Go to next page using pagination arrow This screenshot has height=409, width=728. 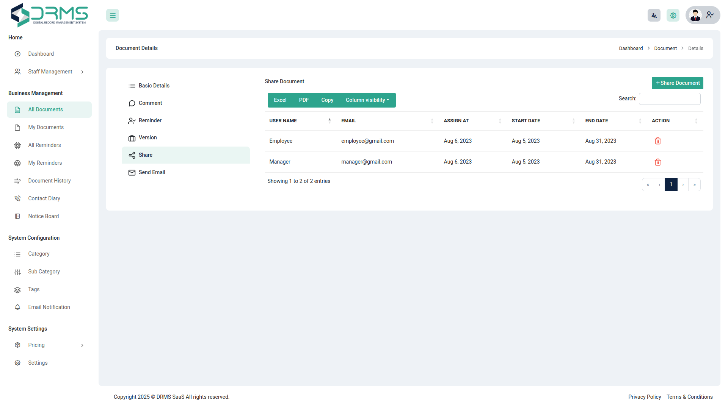683,184
